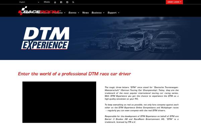201x134 pixels.
Task: Go to the News page
Action: 85,13
